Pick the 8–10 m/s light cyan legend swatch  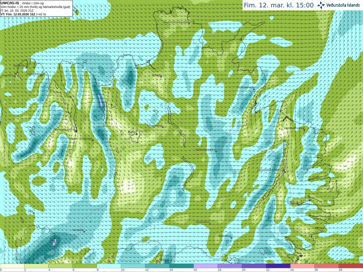coord(109,266)
